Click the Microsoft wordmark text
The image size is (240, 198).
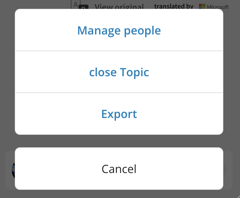coord(218,7)
